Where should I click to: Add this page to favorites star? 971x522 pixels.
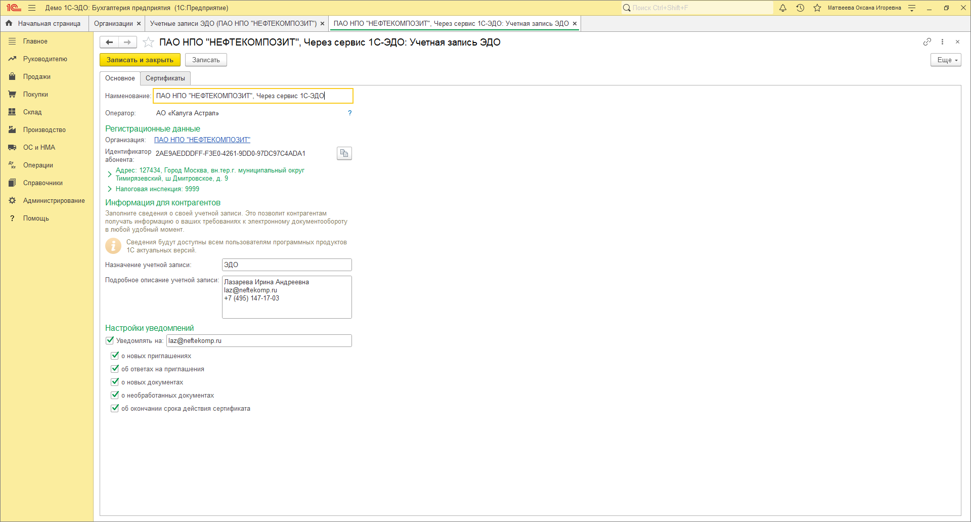tap(148, 42)
